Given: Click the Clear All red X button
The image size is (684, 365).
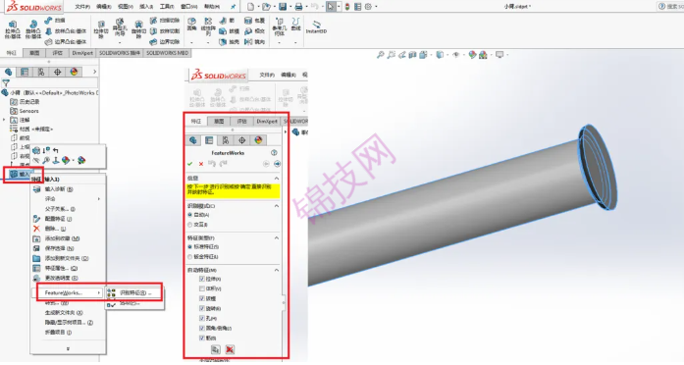Looking at the screenshot, I should [230, 349].
